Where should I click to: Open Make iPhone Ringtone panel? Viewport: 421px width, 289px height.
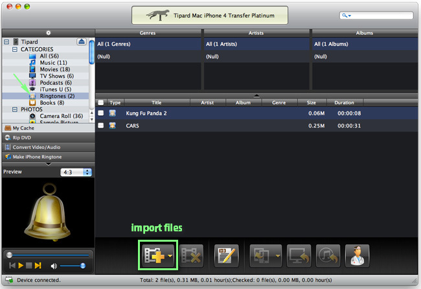[49, 157]
